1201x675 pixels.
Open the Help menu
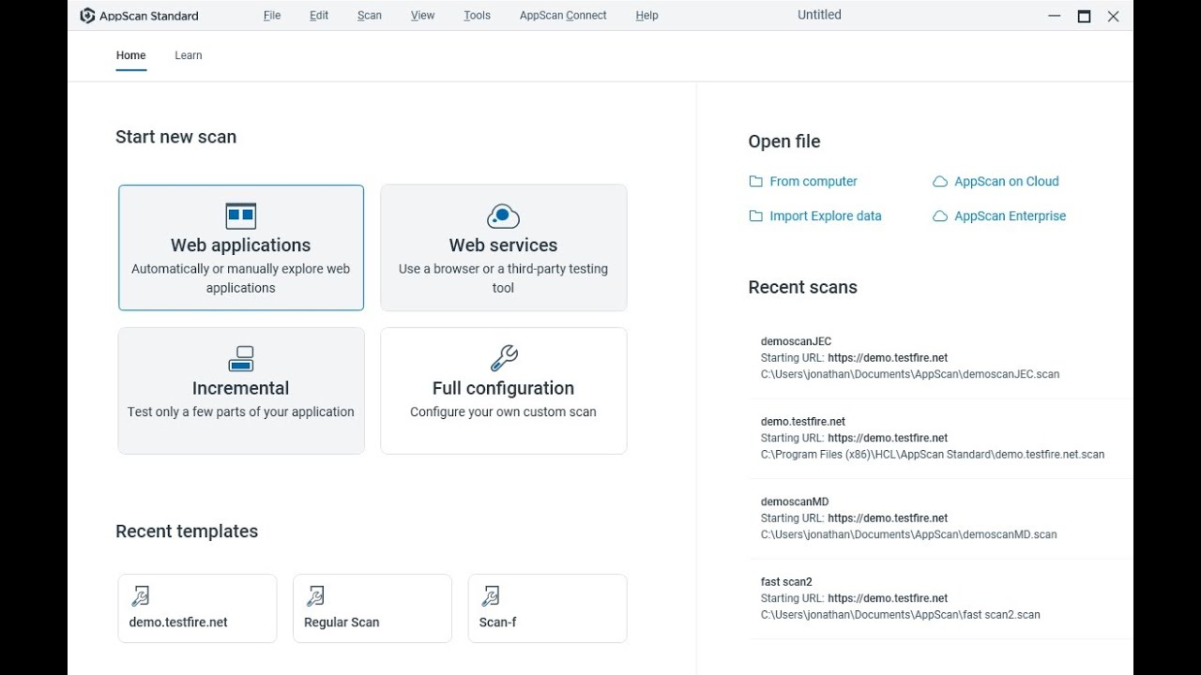click(646, 15)
